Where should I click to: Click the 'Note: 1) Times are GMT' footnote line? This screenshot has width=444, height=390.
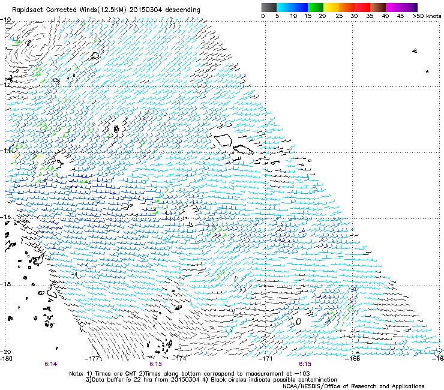tap(190, 374)
